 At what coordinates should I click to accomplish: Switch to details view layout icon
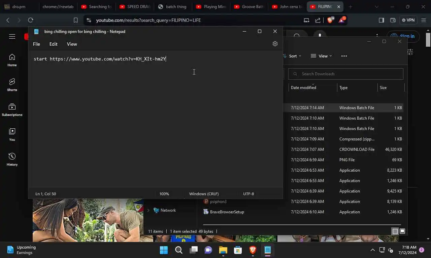tap(395, 231)
